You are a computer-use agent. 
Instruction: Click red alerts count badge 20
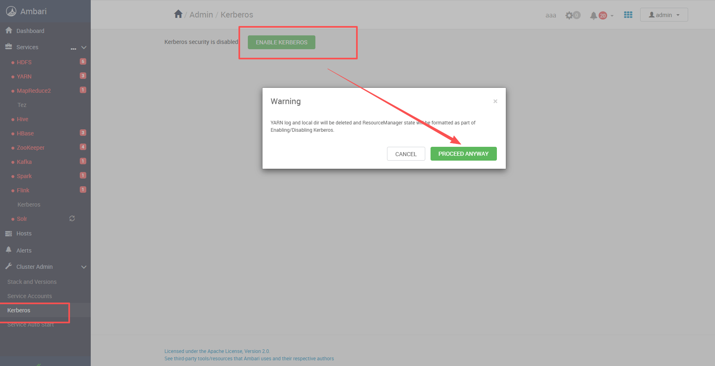pyautogui.click(x=603, y=16)
